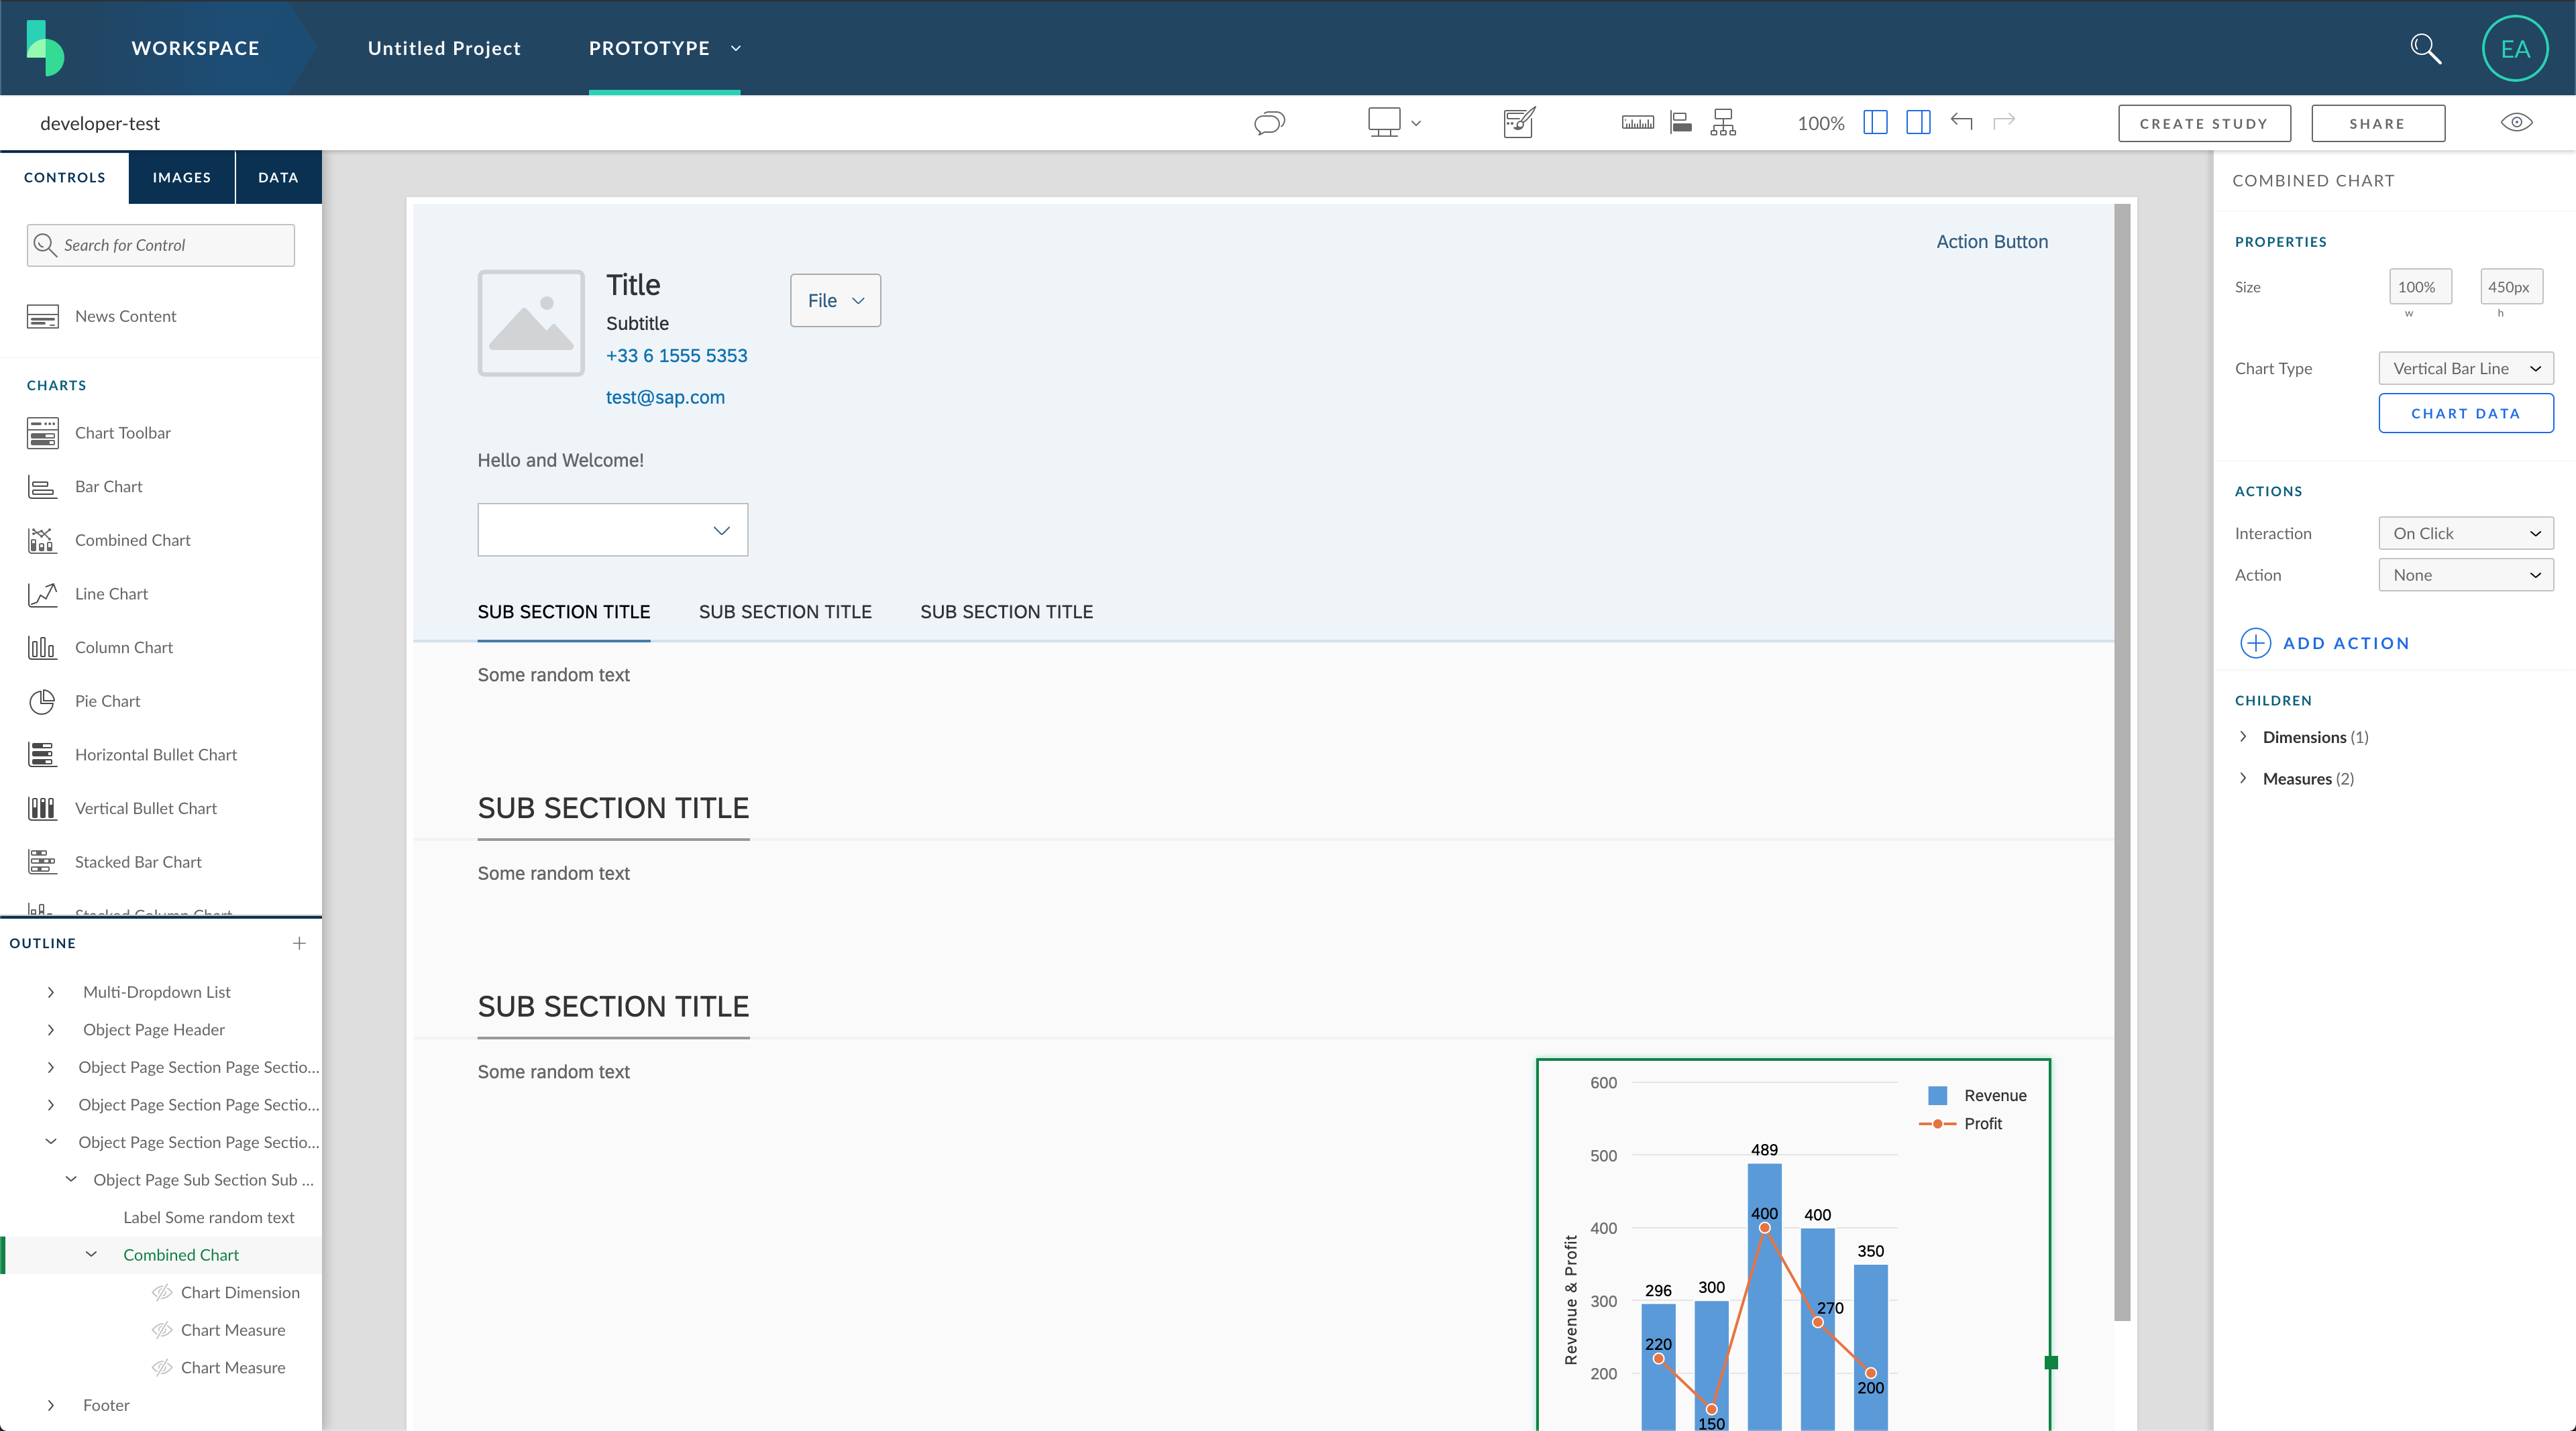Screen dimensions: 2576x1431
Task: Select the desktop device preview icon
Action: pyautogui.click(x=1384, y=122)
